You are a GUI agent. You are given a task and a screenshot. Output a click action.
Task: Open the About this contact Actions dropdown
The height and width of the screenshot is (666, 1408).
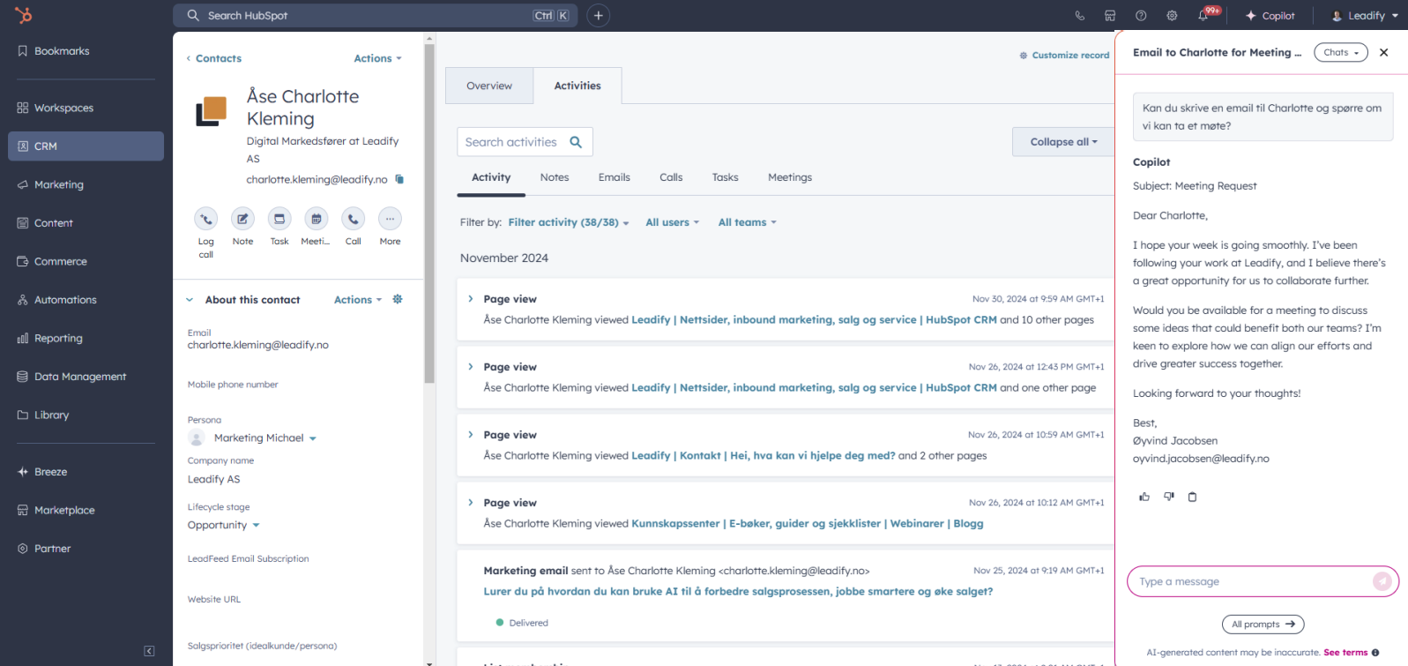(x=358, y=300)
